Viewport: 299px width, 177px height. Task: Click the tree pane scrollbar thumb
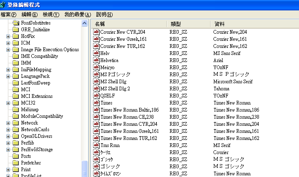pos(85,169)
